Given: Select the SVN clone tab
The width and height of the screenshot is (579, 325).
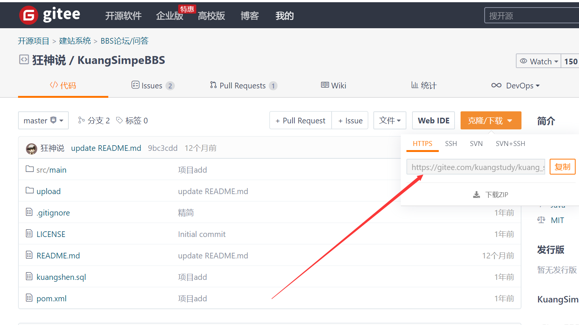Looking at the screenshot, I should tap(476, 144).
